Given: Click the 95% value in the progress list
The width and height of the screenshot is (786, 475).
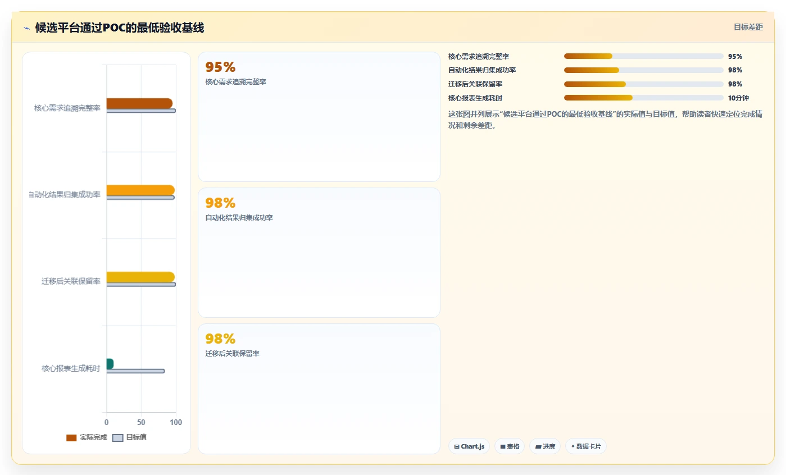Looking at the screenshot, I should 735,57.
